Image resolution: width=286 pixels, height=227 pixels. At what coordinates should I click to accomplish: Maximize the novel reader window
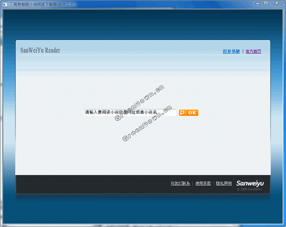click(266, 3)
